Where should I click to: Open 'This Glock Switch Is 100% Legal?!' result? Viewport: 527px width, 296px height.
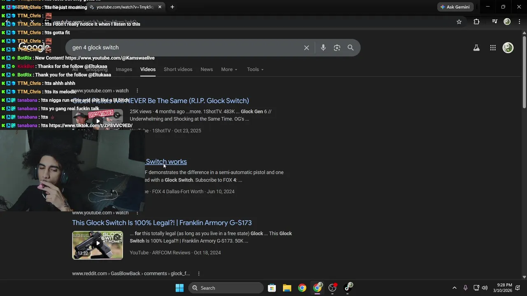pyautogui.click(x=162, y=223)
